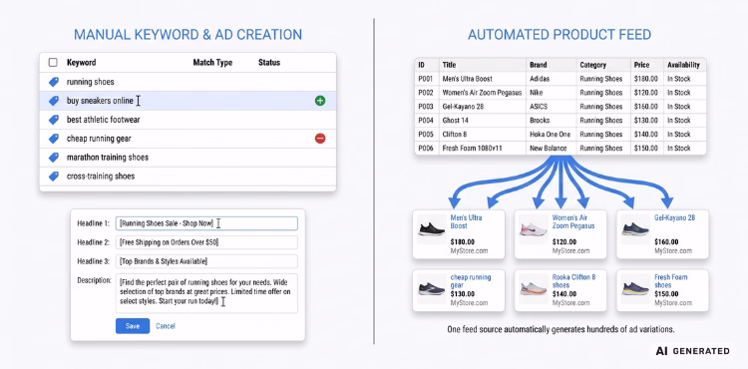Click the tag icon beside running shoes

pos(54,82)
